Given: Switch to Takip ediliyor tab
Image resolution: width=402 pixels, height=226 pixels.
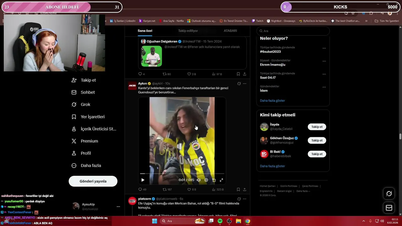Looking at the screenshot, I should pos(188,31).
